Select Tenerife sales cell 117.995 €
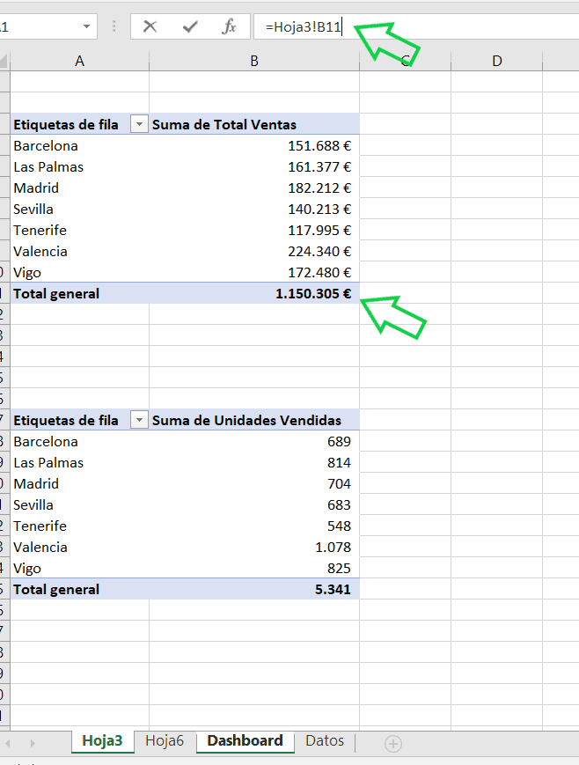The height and width of the screenshot is (765, 579). [x=254, y=230]
